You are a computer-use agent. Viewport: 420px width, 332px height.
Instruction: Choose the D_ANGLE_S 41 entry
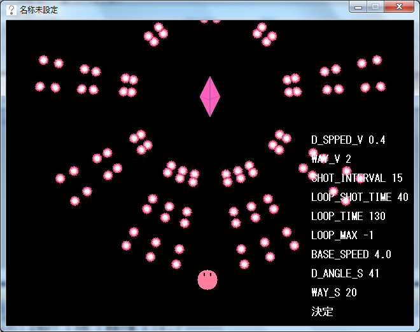pyautogui.click(x=345, y=273)
